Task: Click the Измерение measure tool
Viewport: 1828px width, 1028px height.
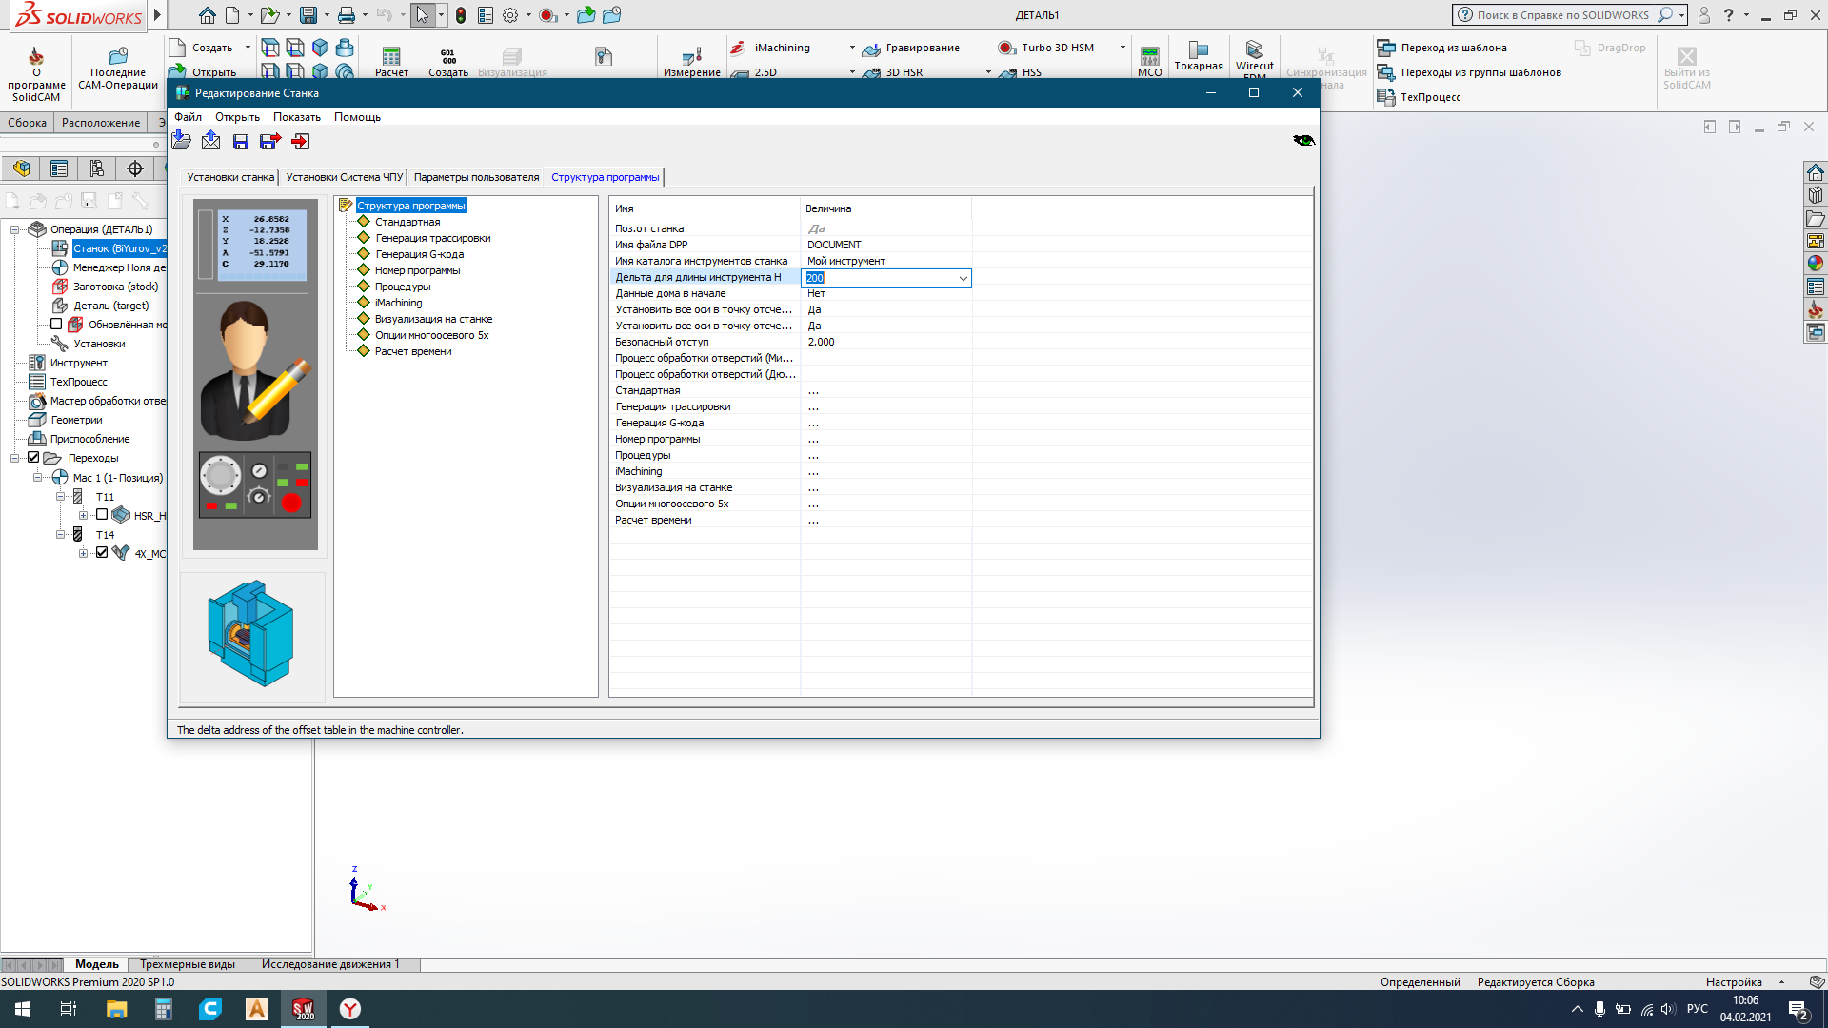Action: pos(691,60)
